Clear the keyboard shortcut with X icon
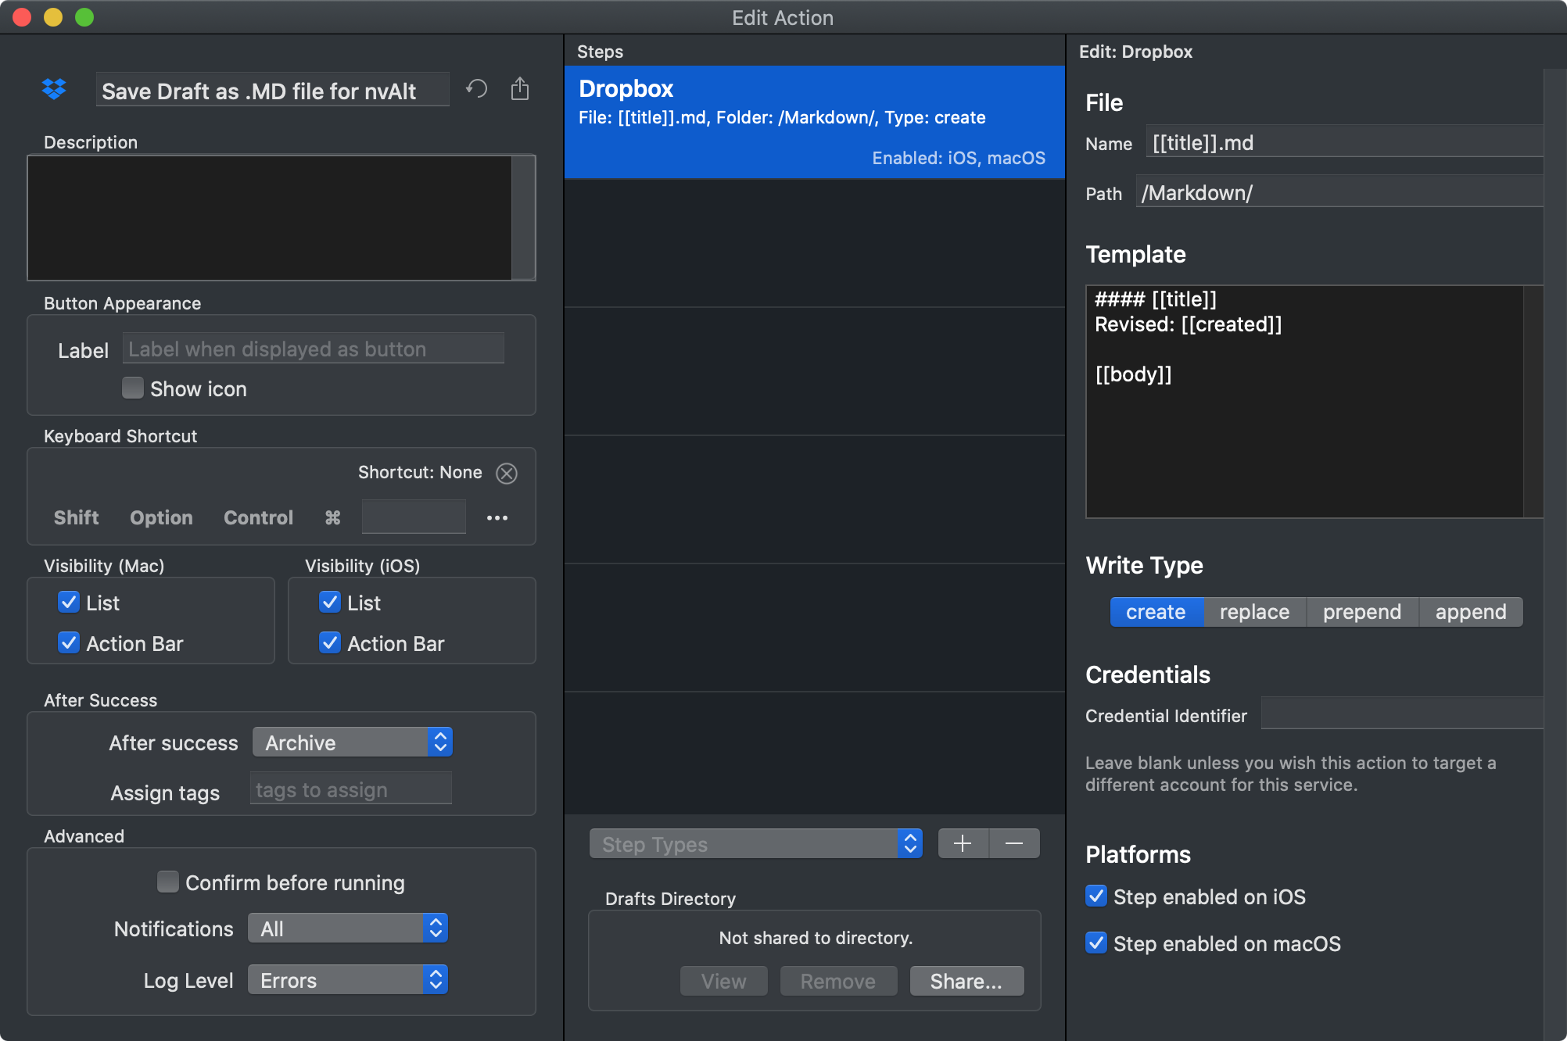This screenshot has height=1041, width=1567. [507, 473]
